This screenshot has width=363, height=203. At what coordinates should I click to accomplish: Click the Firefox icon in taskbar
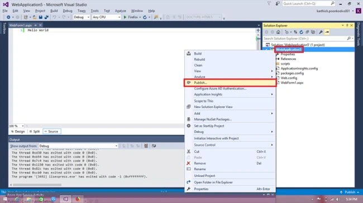click(78, 199)
